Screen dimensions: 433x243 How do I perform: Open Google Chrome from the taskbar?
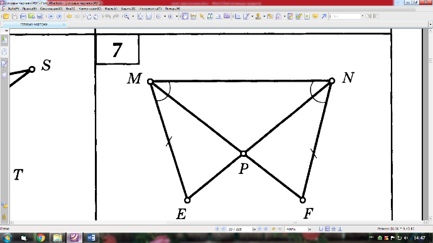click(x=41, y=237)
